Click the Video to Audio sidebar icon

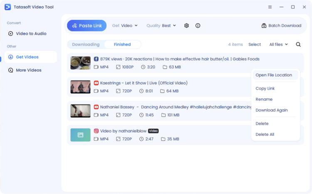(10, 34)
